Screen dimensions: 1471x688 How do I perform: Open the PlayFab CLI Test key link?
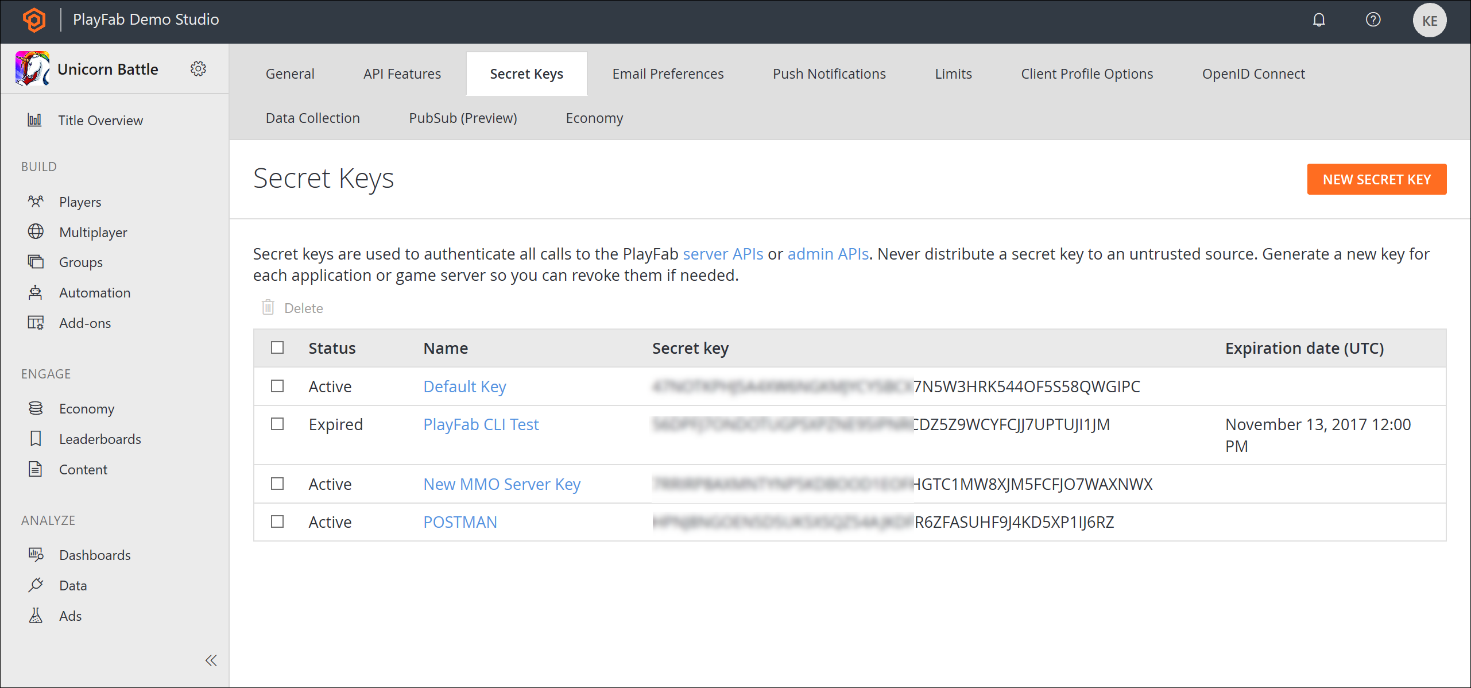point(481,424)
